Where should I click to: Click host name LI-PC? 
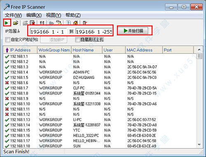pos(77,120)
